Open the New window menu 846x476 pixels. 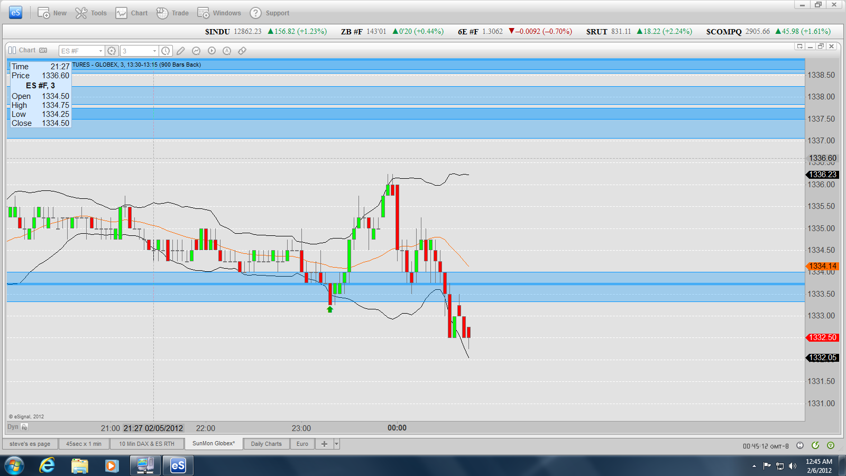pyautogui.click(x=52, y=13)
